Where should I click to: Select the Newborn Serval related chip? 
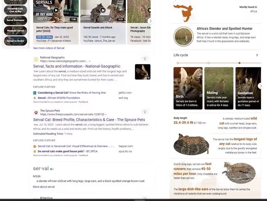pyautogui.click(x=16, y=31)
